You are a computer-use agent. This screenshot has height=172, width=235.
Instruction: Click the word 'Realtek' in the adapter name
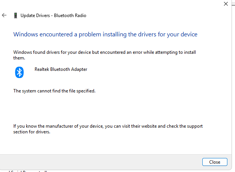[42, 69]
